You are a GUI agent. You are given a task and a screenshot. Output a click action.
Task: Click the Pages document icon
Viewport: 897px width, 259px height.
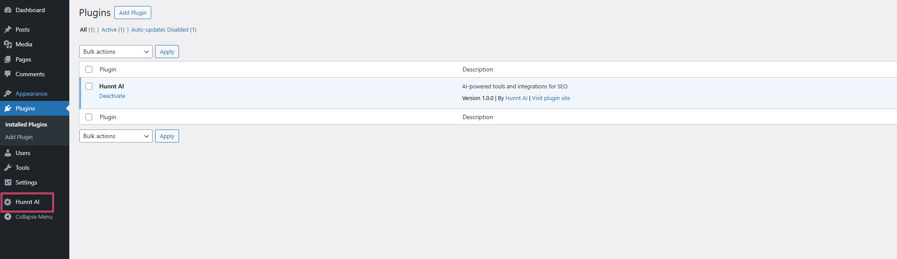8,59
